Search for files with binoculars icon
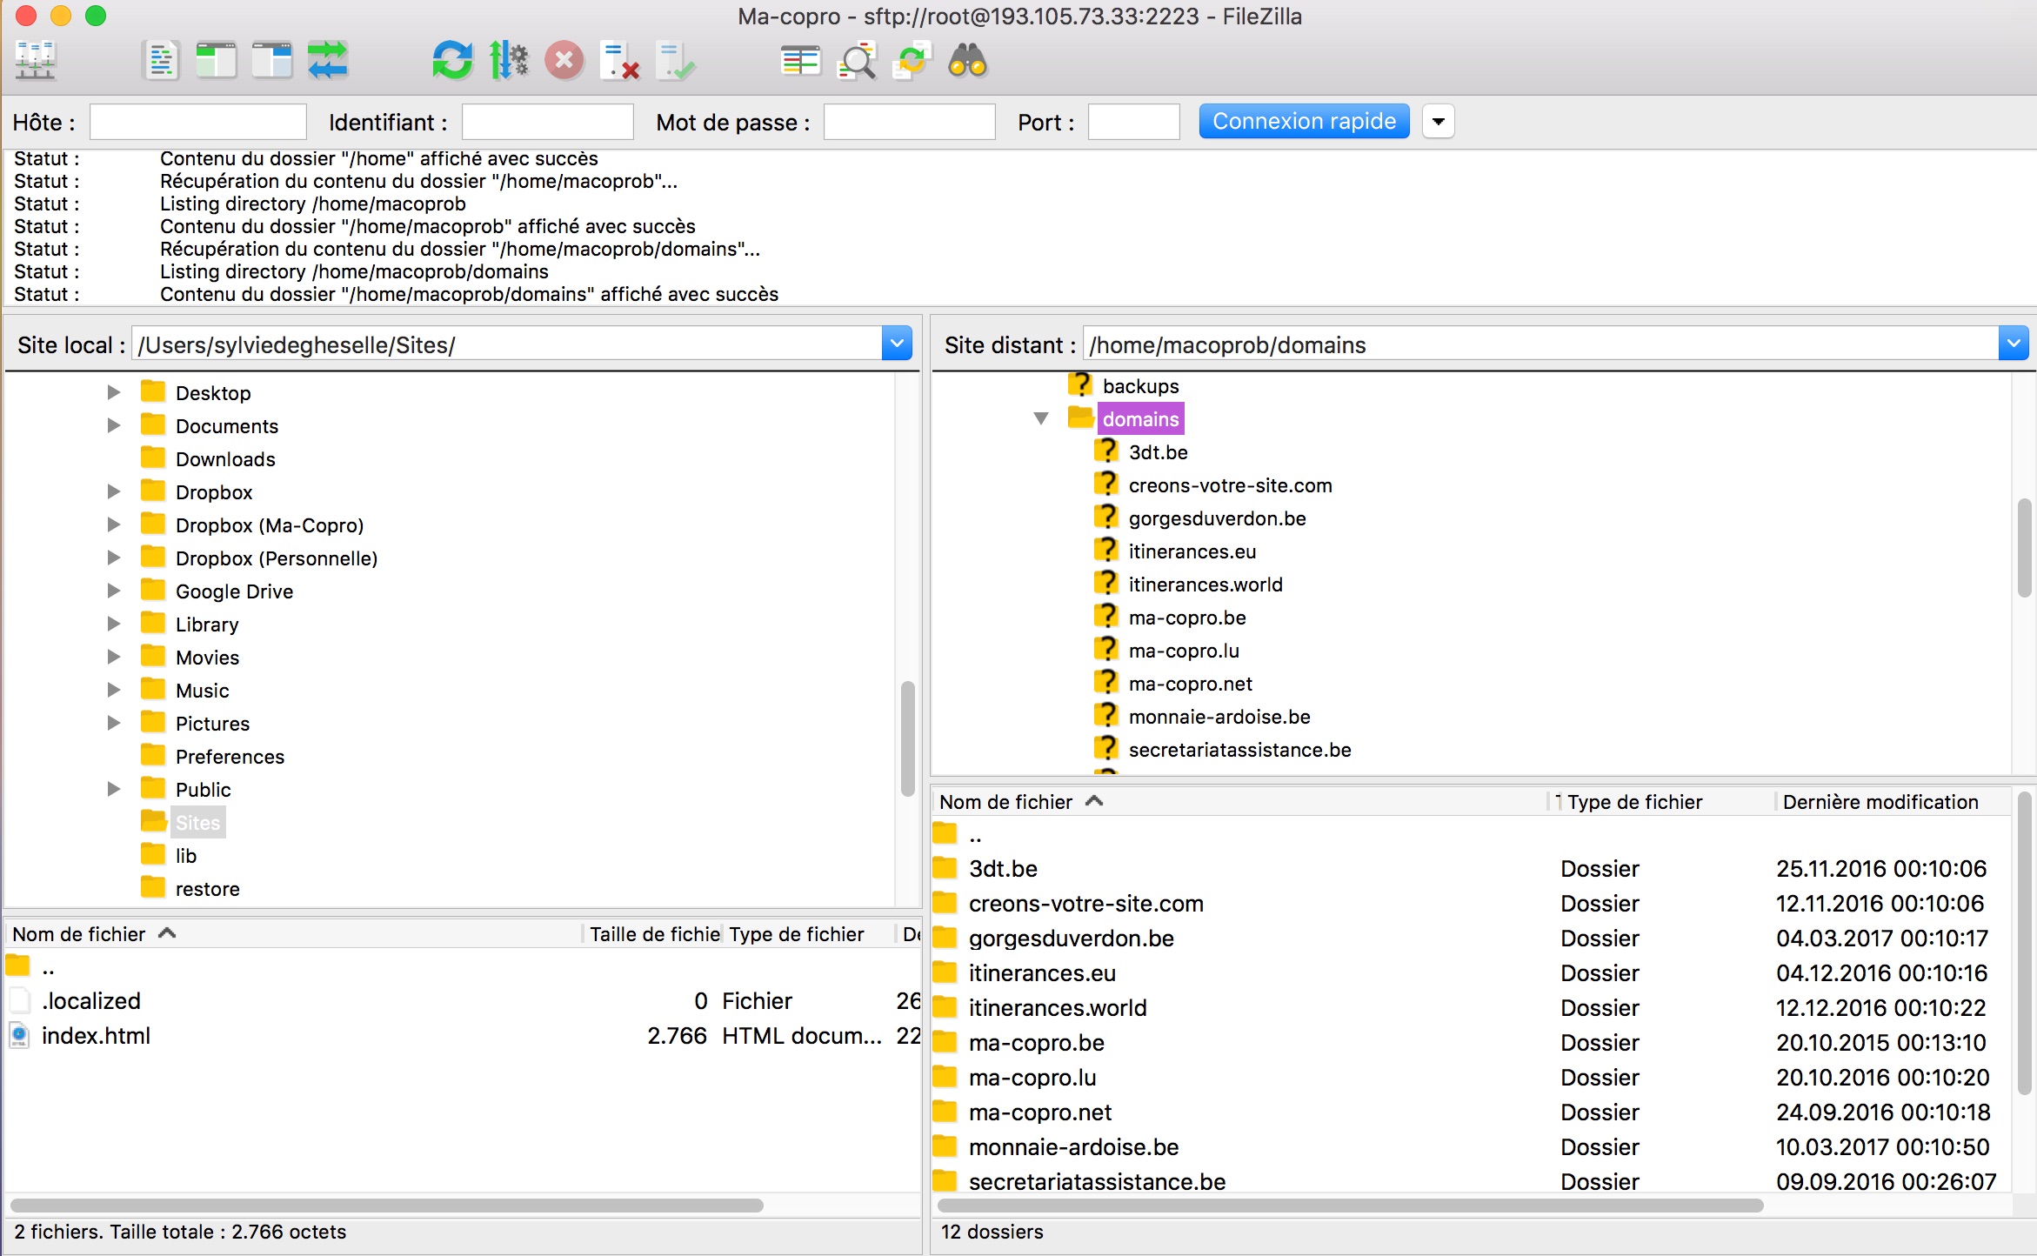The width and height of the screenshot is (2037, 1256). tap(968, 61)
